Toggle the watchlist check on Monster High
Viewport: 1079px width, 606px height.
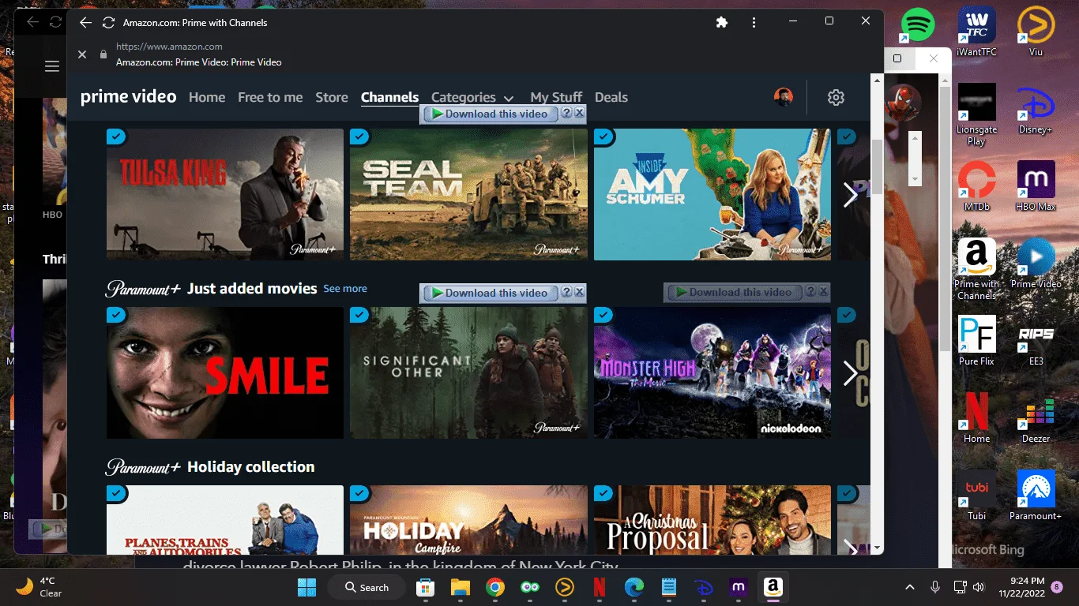603,315
